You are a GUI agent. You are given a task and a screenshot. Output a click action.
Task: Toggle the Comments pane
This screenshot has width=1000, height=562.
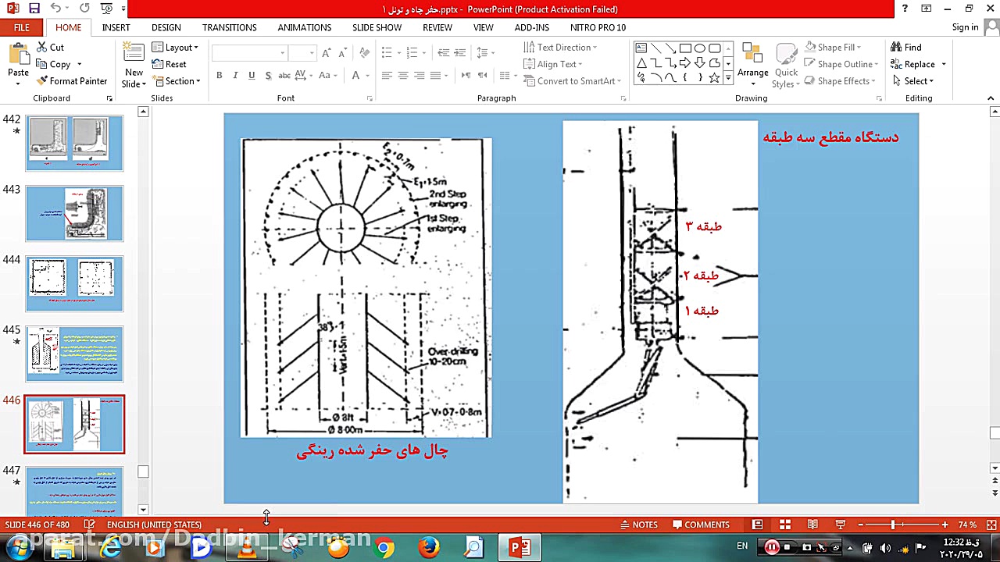(x=701, y=525)
